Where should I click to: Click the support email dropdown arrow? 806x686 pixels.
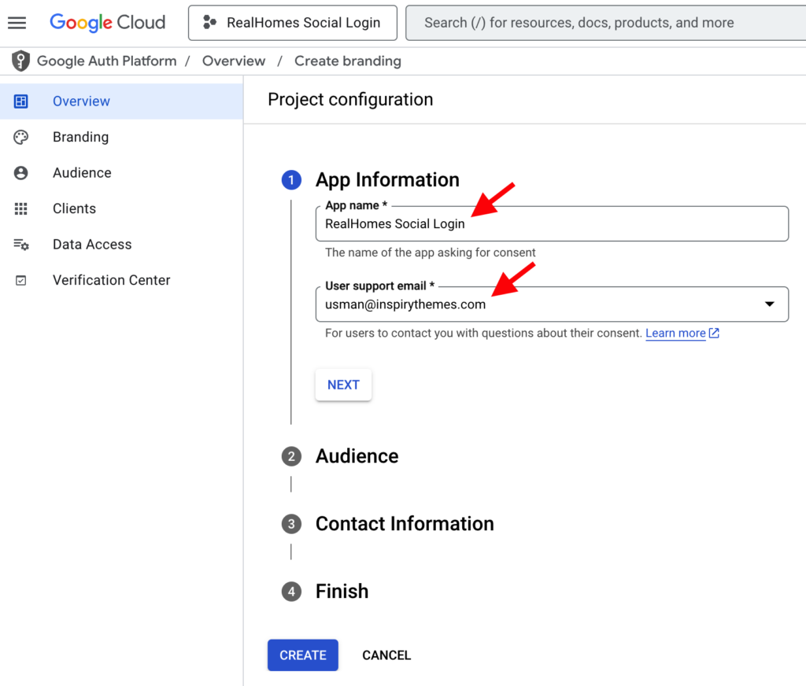tap(770, 304)
